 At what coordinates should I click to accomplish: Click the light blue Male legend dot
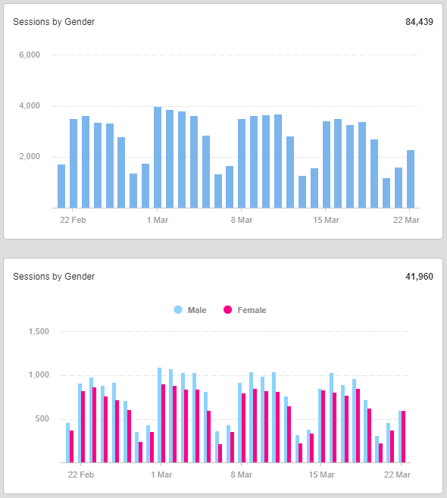click(x=178, y=310)
